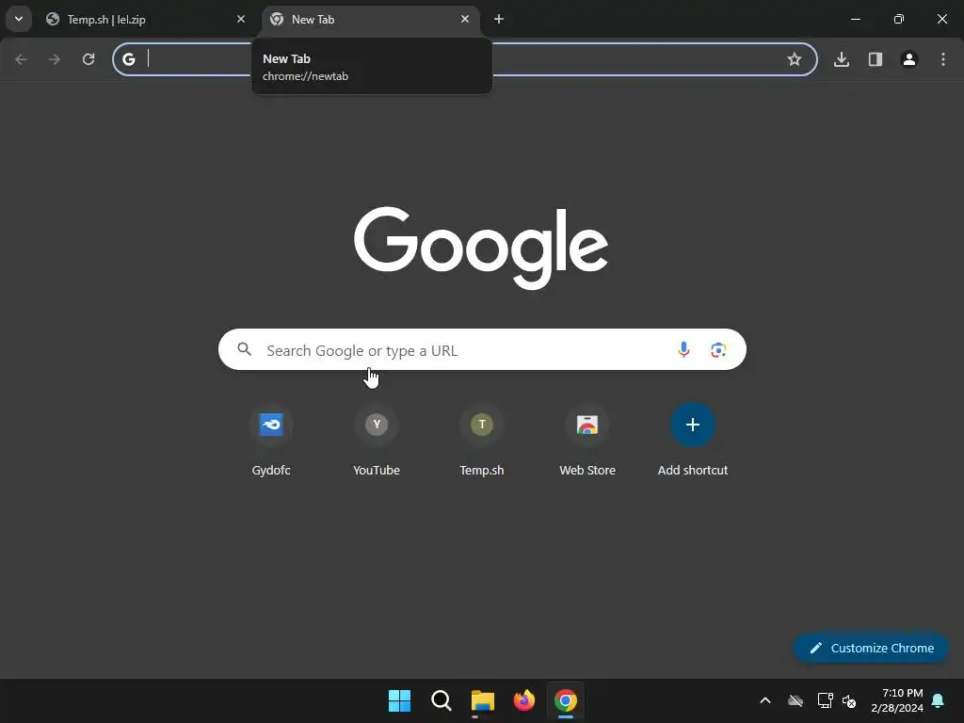Open the Gydofc shortcut
The width and height of the screenshot is (964, 723).
[x=271, y=441]
